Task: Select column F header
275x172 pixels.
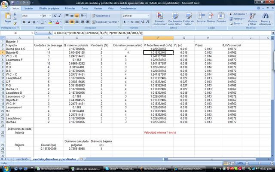Action: 158,38
